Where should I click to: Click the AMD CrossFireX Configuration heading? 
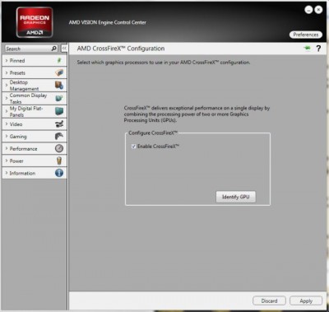121,49
